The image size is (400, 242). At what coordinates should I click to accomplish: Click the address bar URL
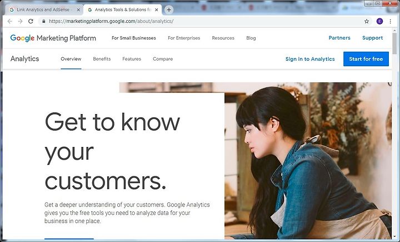pyautogui.click(x=111, y=21)
